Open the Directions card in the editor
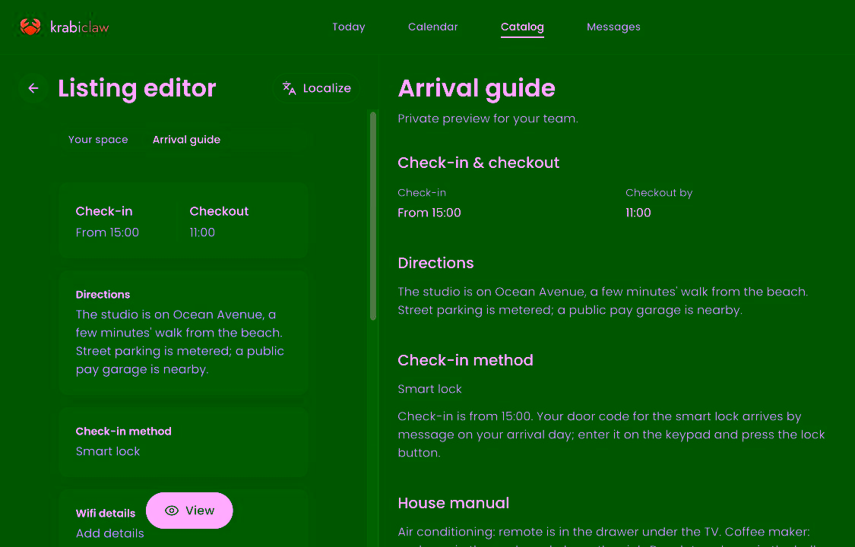This screenshot has width=855, height=547. [x=184, y=332]
